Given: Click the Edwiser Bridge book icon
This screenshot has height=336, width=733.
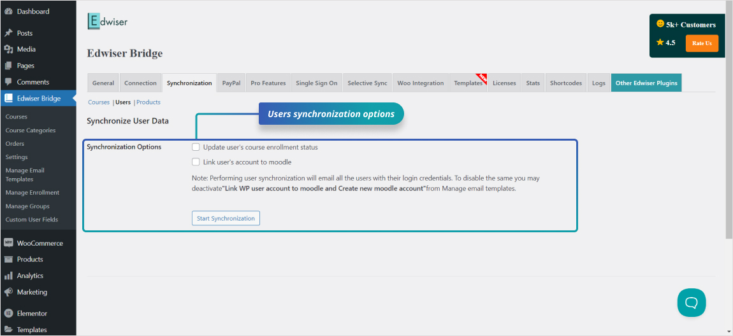Looking at the screenshot, I should tap(8, 99).
